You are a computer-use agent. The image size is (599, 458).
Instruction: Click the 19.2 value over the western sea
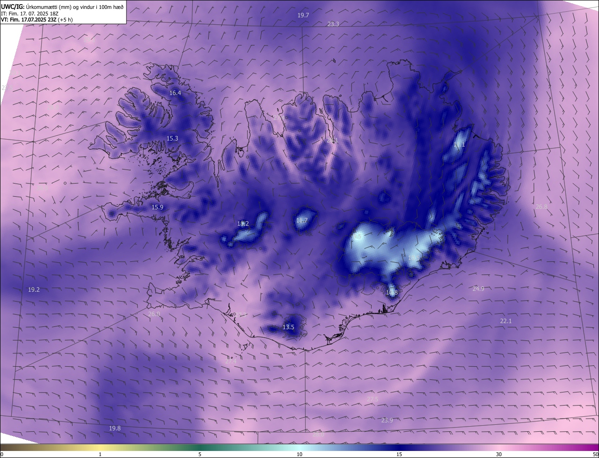[x=34, y=290]
